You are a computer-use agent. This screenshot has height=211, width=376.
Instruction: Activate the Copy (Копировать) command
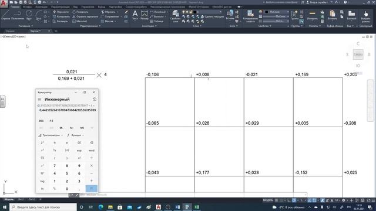click(x=61, y=16)
